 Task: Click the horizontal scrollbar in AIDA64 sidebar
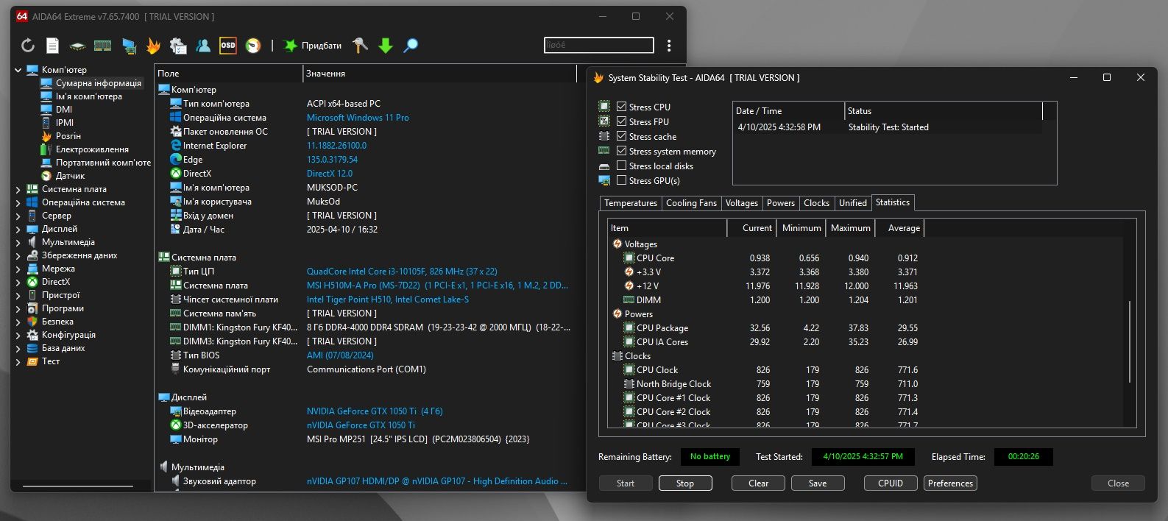tap(77, 486)
